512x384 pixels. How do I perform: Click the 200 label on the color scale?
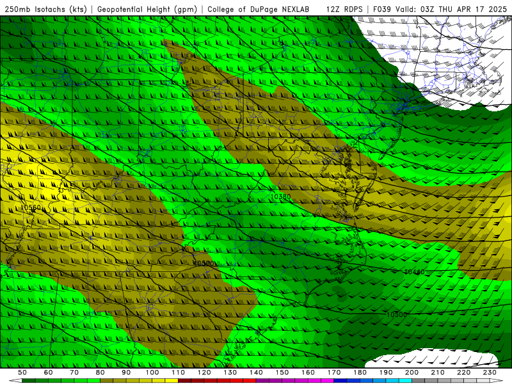(x=412, y=372)
